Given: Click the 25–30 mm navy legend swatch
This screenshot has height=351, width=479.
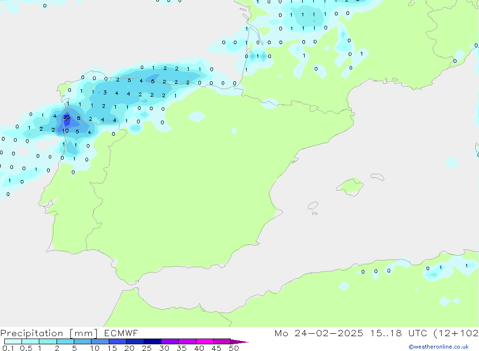Looking at the screenshot, I should pos(152,341).
